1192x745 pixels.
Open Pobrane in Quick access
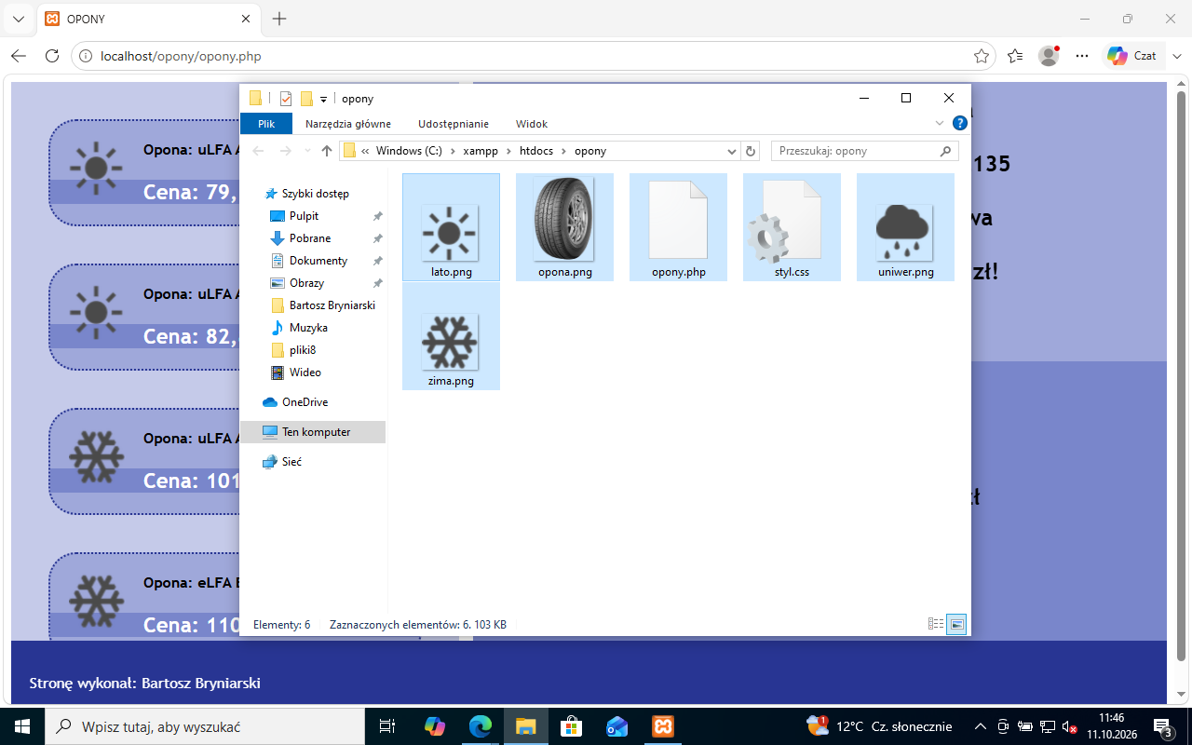310,238
